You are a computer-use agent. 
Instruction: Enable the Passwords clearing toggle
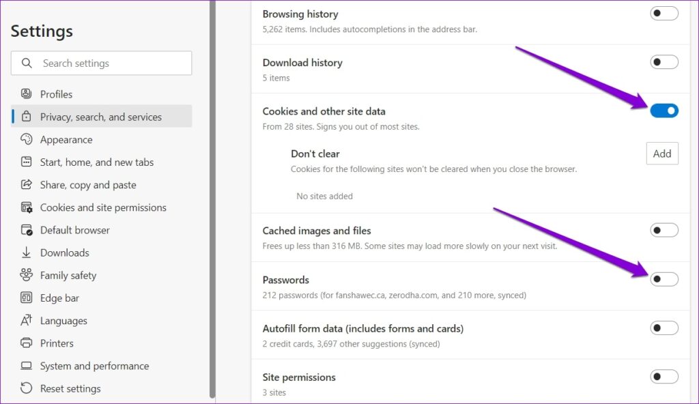(x=664, y=279)
